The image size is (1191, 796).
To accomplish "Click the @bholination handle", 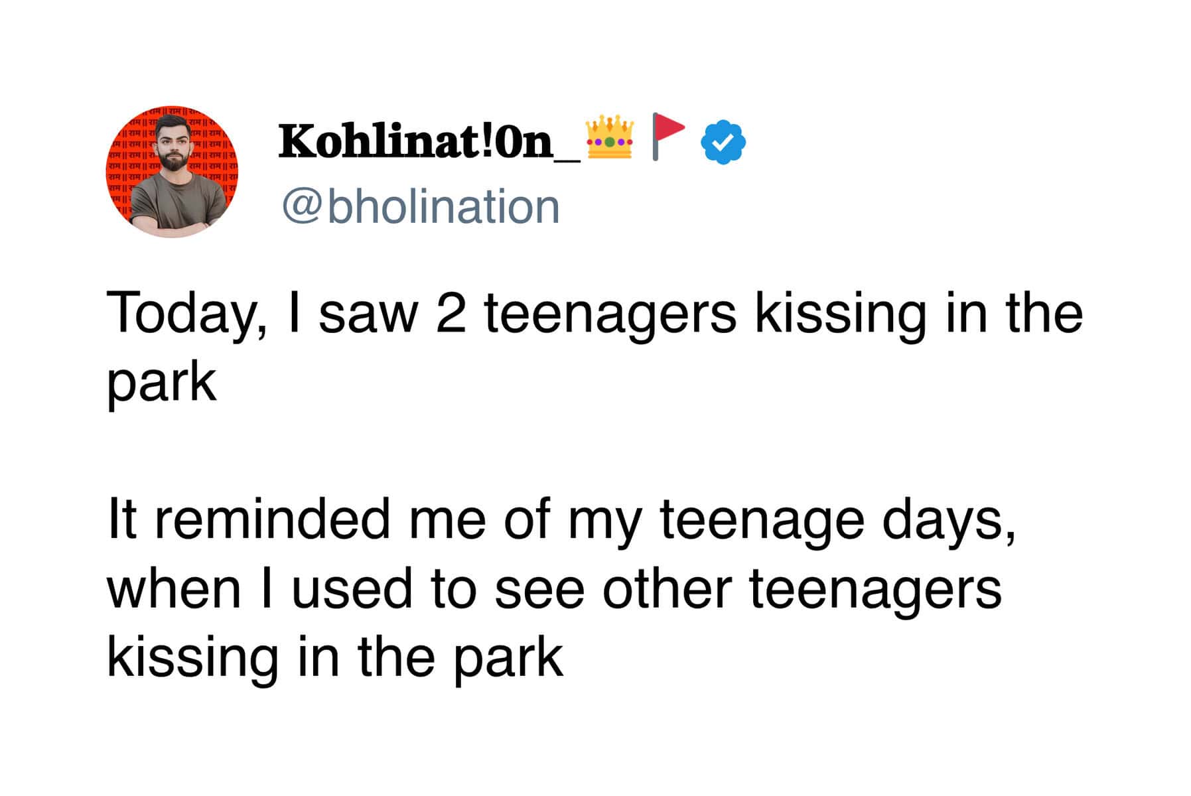I will [421, 207].
